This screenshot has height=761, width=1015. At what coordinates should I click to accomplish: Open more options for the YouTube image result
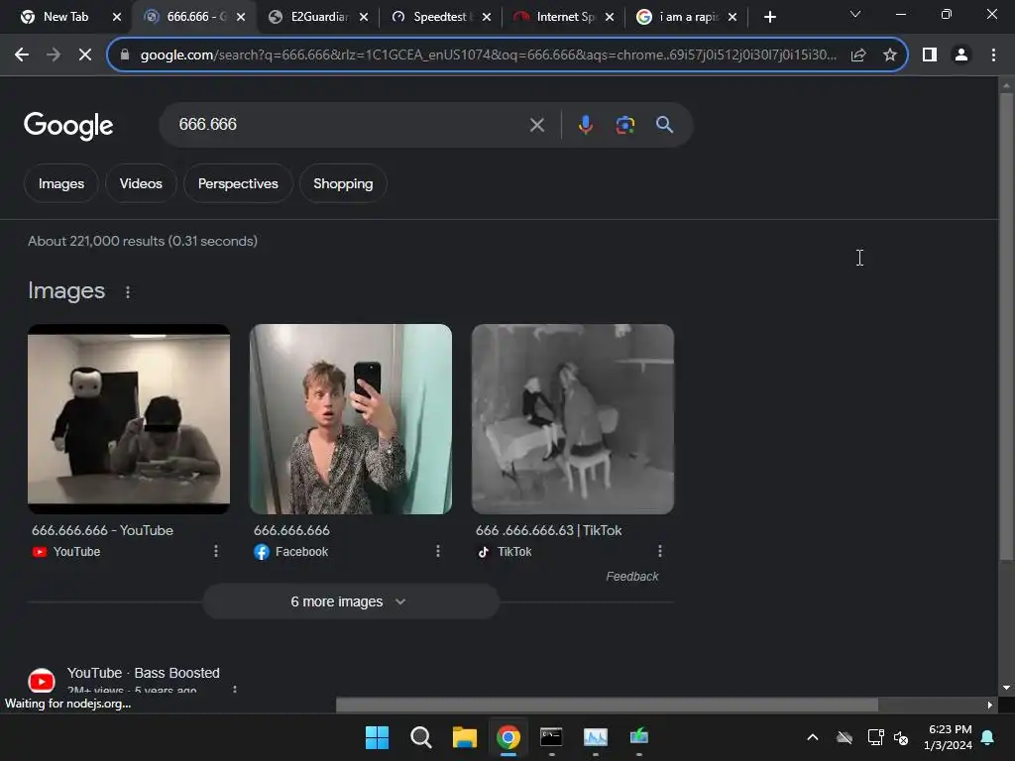click(215, 551)
